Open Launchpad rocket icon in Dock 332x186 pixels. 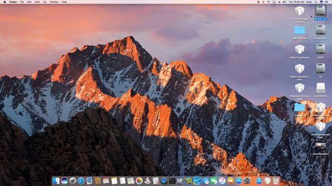(x=73, y=181)
